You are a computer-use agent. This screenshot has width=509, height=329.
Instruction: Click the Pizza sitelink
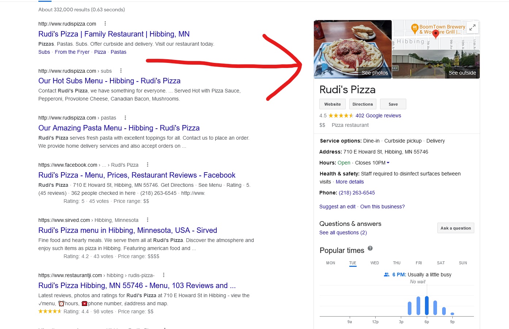pos(100,52)
